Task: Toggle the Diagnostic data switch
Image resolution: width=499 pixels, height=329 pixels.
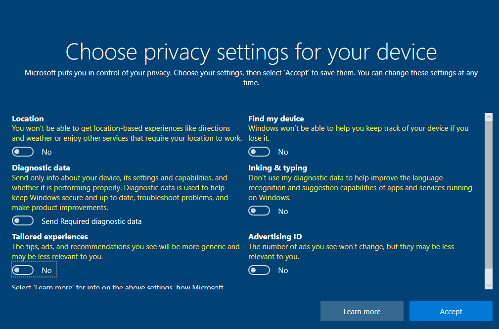Action: click(x=23, y=220)
